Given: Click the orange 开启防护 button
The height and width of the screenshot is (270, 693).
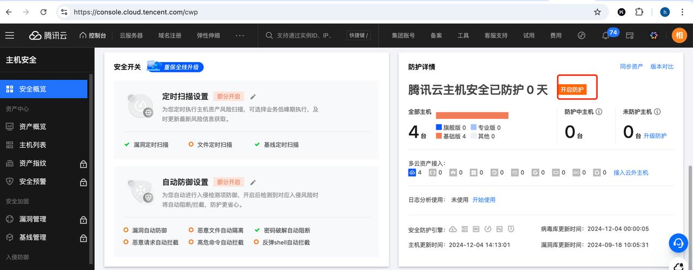Looking at the screenshot, I should (x=572, y=90).
